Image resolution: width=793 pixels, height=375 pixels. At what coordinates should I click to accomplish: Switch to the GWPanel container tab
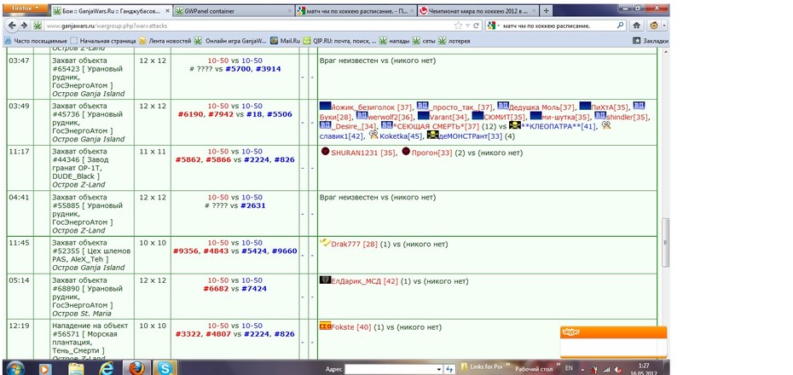(x=234, y=10)
